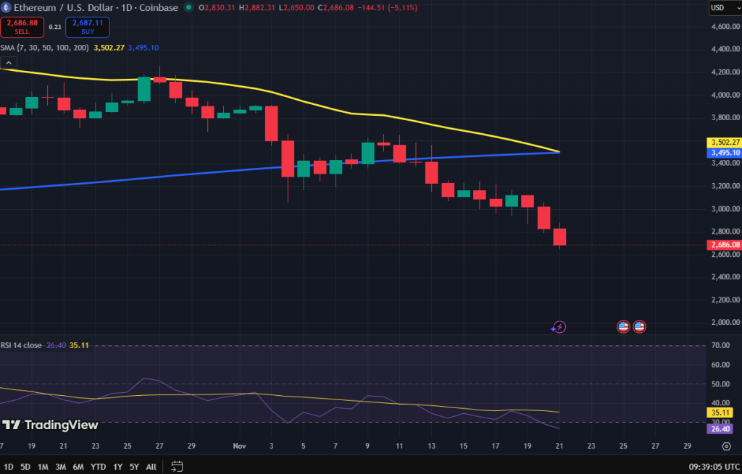
Task: Click the yellow SMA value 3,502.27 in legend
Action: 109,48
